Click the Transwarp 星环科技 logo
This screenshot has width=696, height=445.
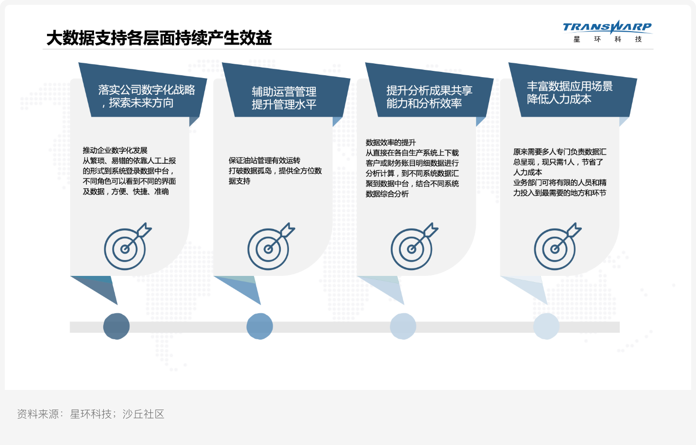click(x=607, y=32)
